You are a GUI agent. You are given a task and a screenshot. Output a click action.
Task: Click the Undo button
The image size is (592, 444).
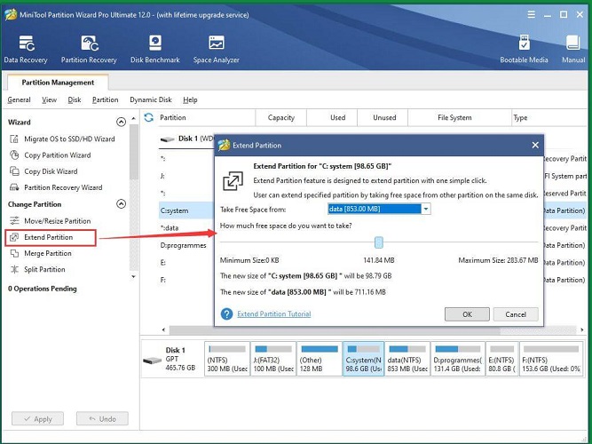click(x=102, y=419)
